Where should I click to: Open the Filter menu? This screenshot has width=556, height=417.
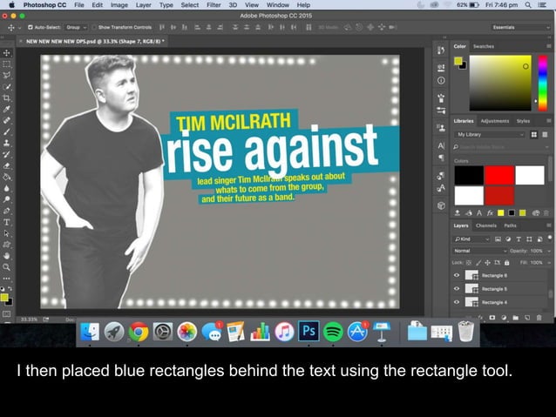(x=214, y=5)
